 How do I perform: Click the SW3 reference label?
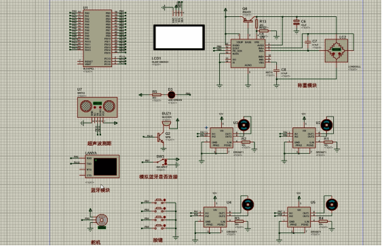(x=160, y=157)
